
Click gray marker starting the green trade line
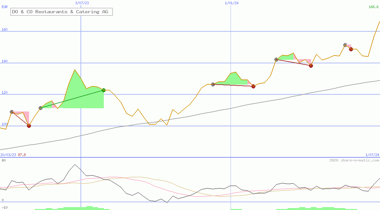point(40,108)
